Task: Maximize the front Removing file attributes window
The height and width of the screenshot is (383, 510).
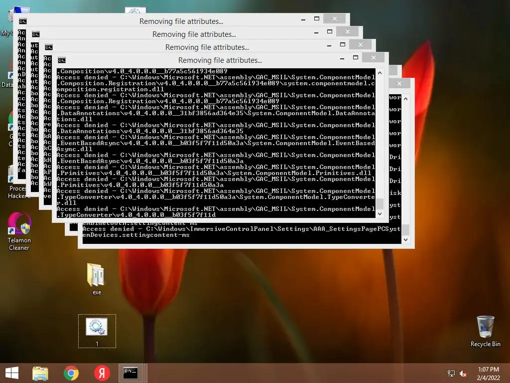Action: coord(356,58)
